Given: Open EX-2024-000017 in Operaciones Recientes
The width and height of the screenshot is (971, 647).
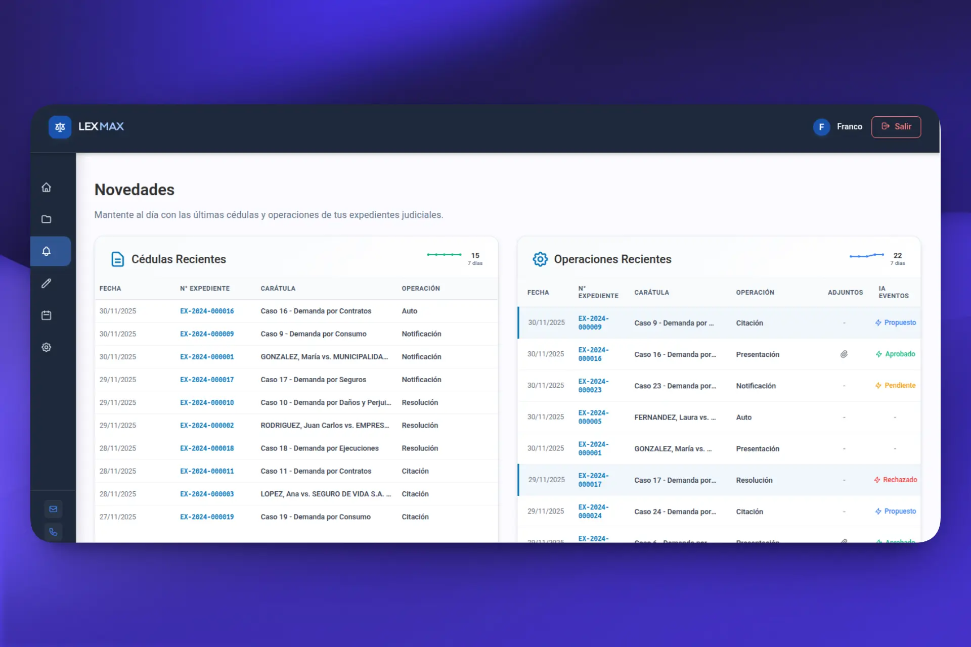Looking at the screenshot, I should 594,480.
